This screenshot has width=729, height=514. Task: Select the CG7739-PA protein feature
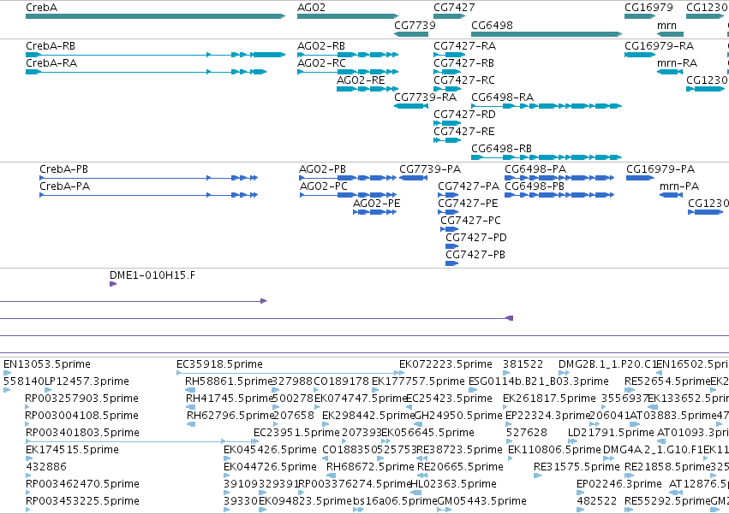[x=413, y=178]
